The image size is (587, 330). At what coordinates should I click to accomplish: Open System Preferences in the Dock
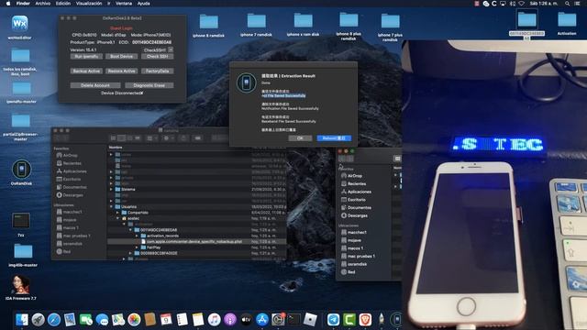[278, 320]
